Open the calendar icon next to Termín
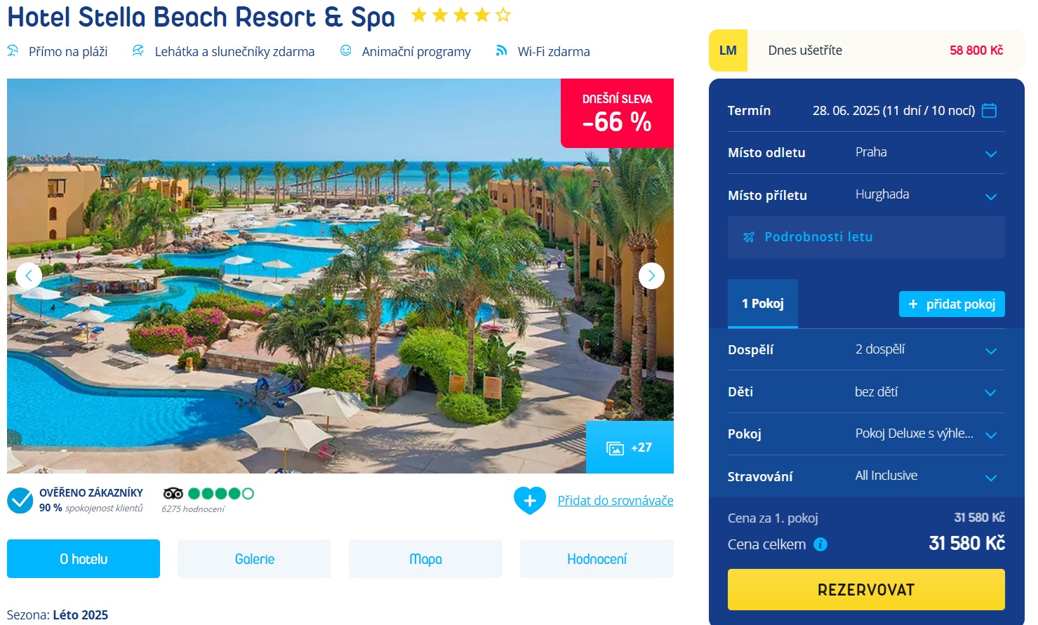Image resolution: width=1038 pixels, height=625 pixels. click(x=989, y=110)
